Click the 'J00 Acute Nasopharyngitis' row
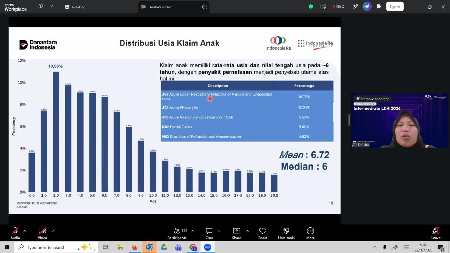The width and height of the screenshot is (450, 253). pos(247,117)
